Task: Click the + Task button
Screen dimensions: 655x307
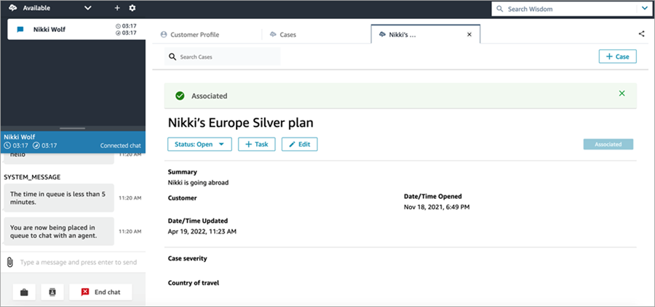Action: pyautogui.click(x=256, y=144)
